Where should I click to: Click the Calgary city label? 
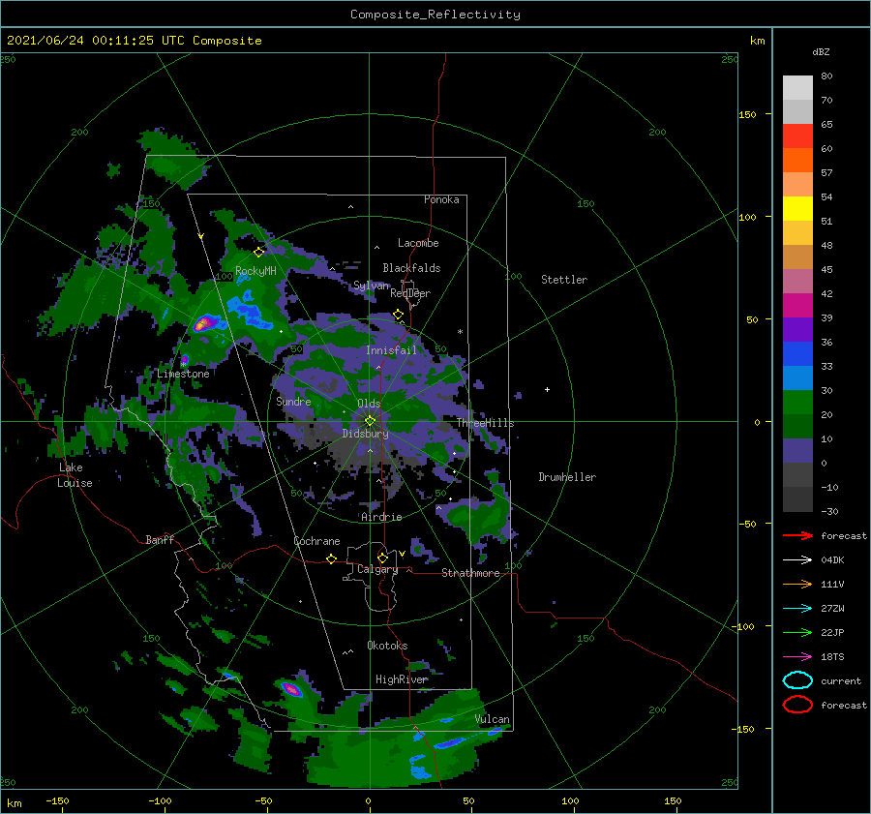(377, 569)
